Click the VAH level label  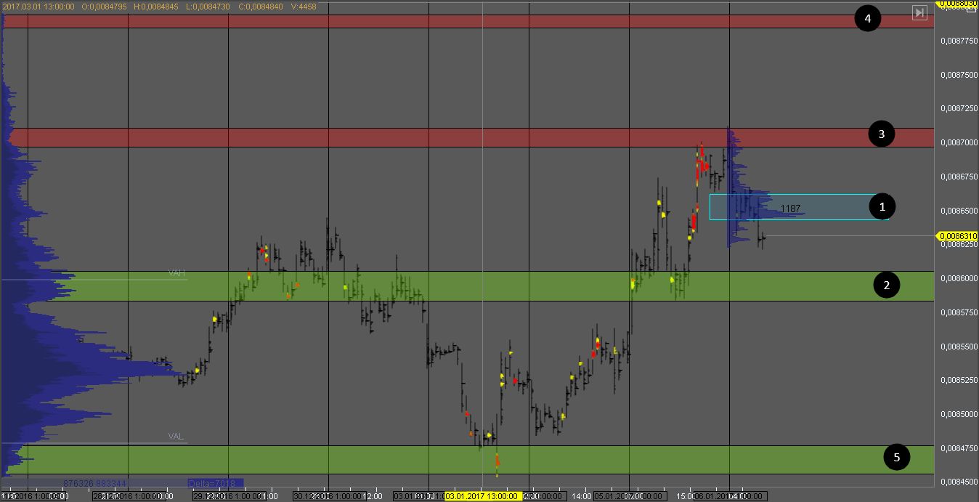coord(176,273)
